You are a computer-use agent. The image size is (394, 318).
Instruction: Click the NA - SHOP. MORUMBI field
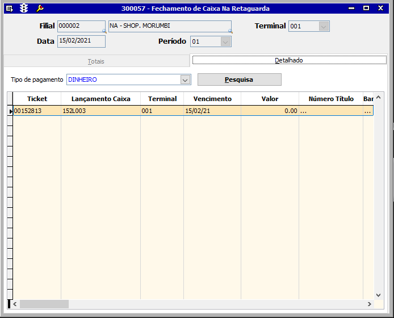(x=170, y=26)
